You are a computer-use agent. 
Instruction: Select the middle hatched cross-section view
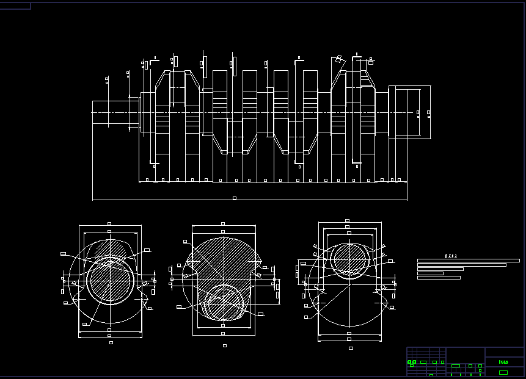coord(224,284)
